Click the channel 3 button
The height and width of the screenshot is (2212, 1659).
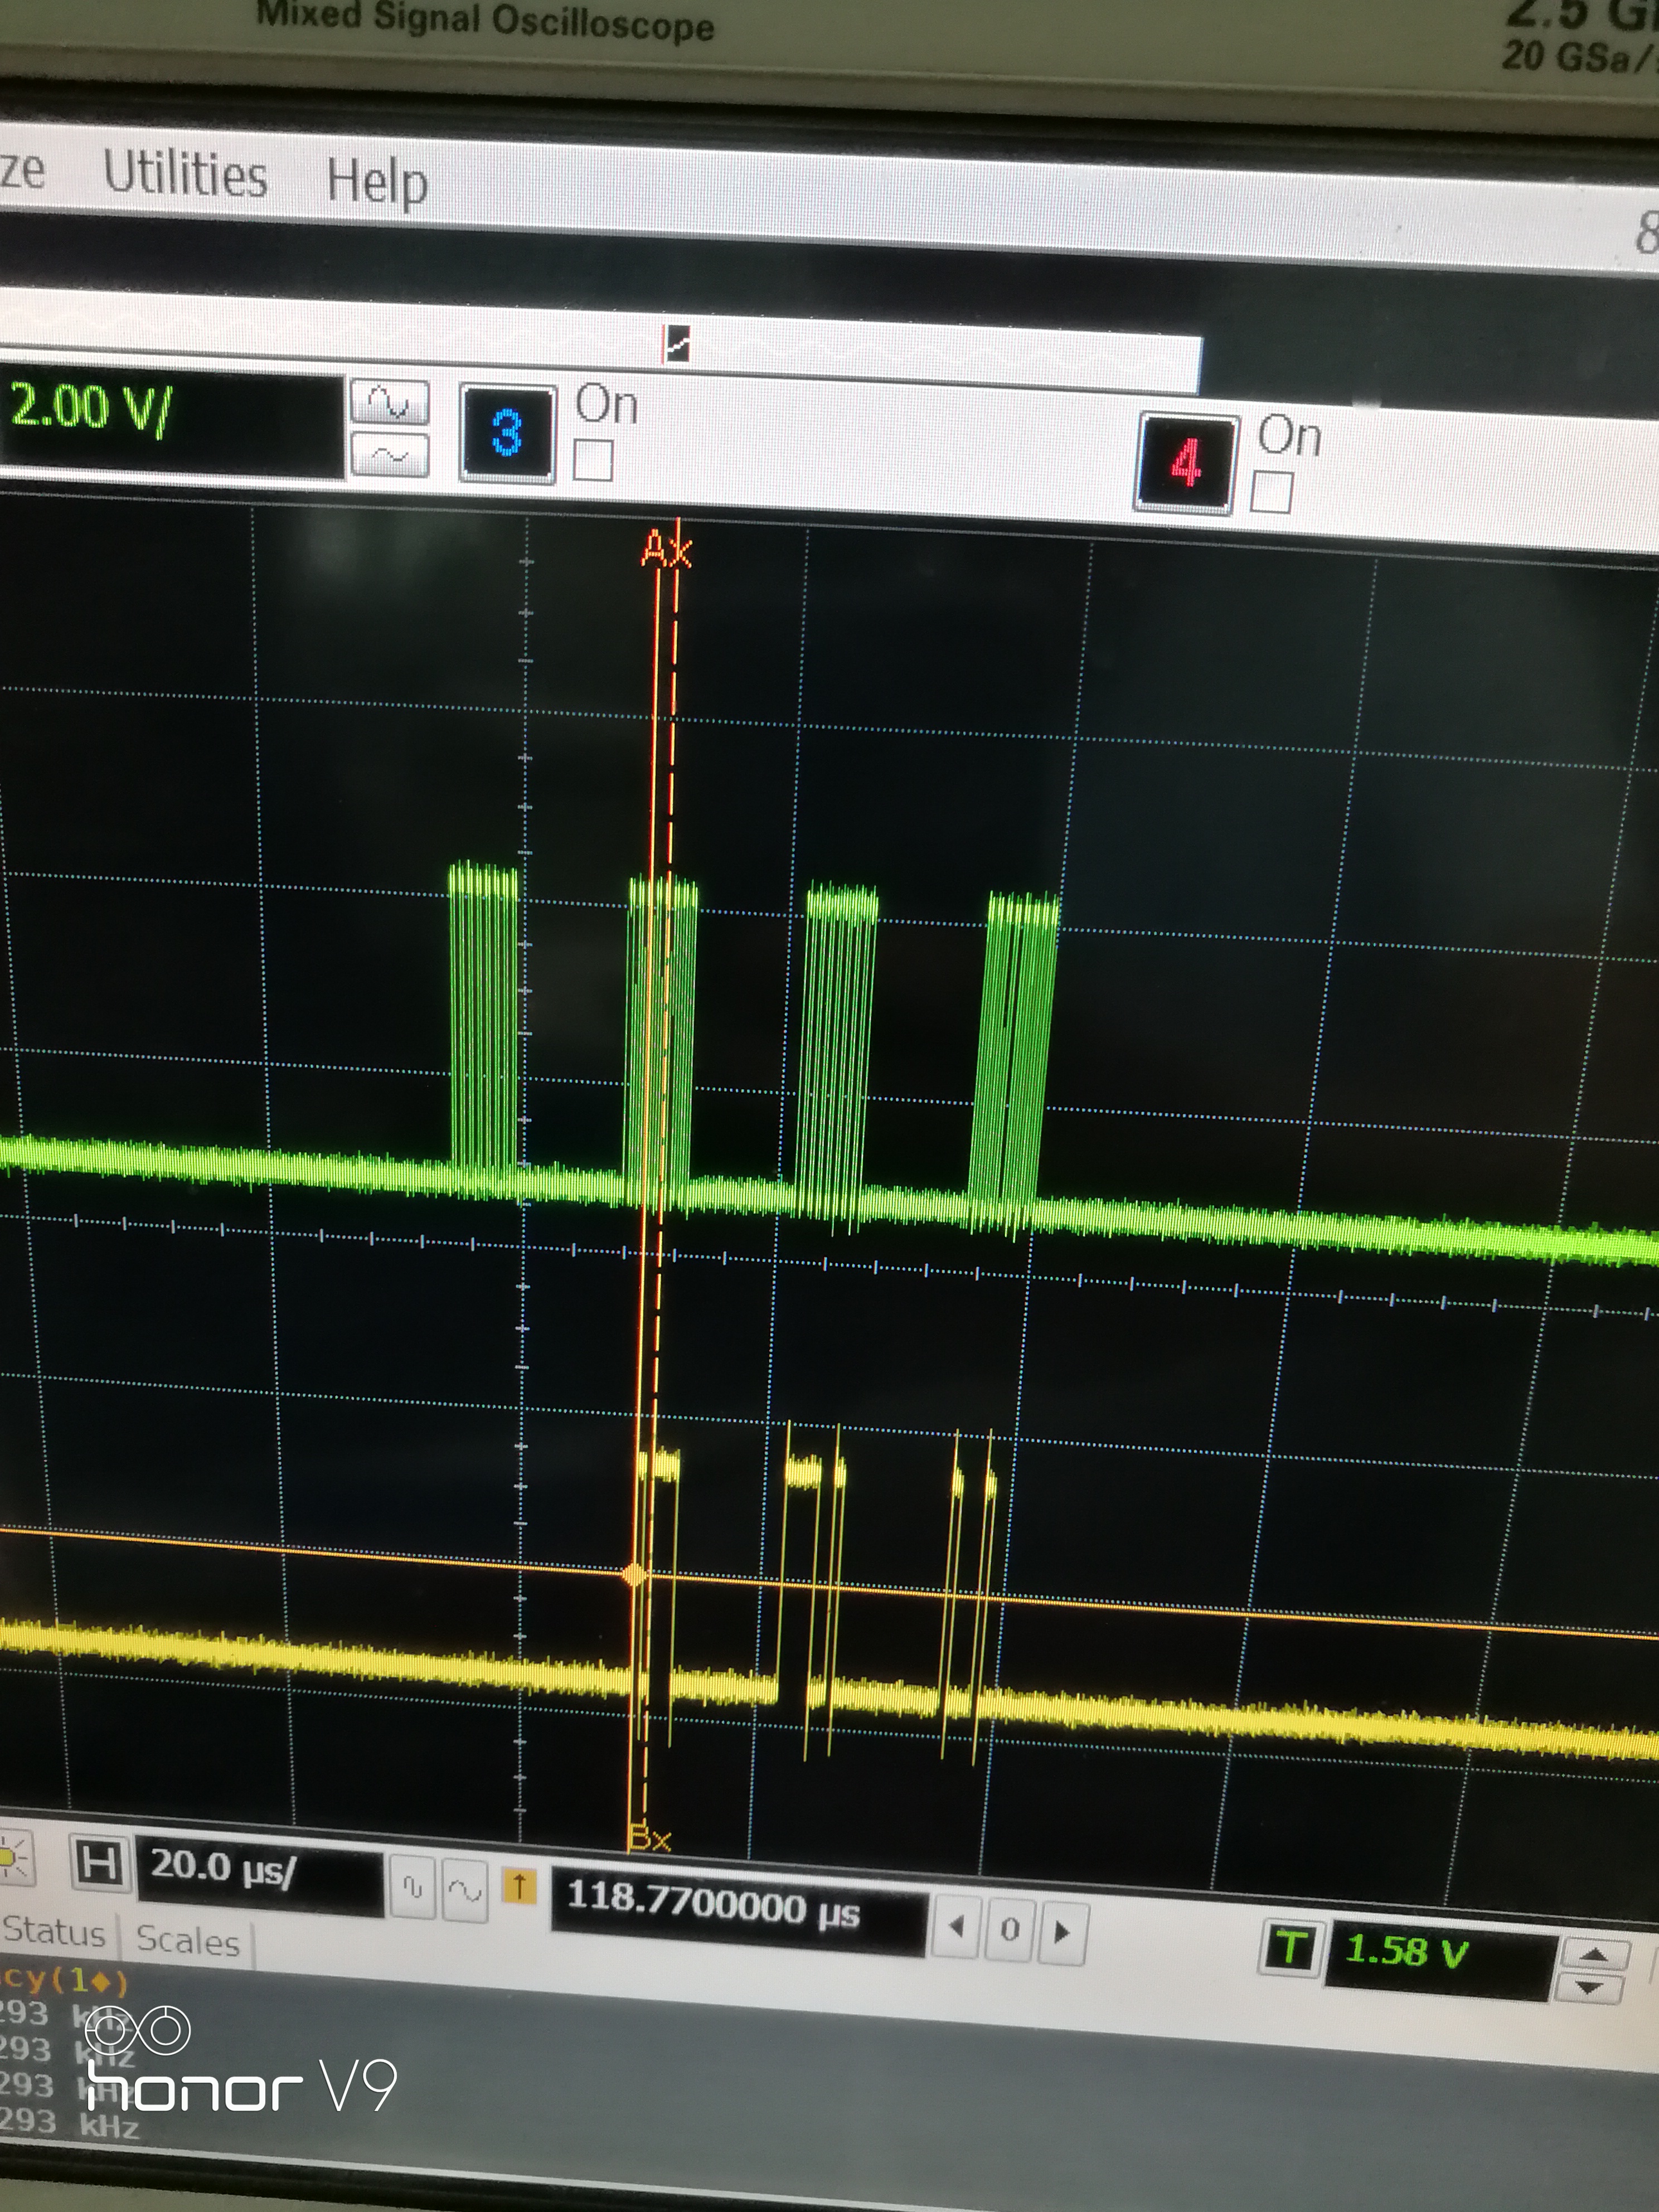(x=507, y=433)
